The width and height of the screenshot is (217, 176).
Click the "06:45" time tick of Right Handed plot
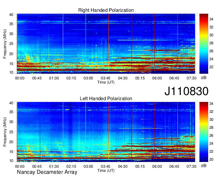(174, 78)
